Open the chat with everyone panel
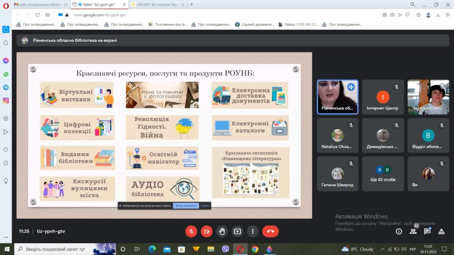The width and height of the screenshot is (454, 255). (x=427, y=231)
